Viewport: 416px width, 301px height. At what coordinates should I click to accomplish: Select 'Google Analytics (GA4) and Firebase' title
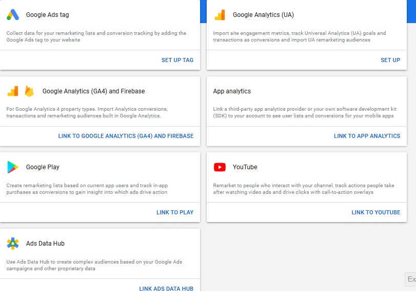point(94,91)
